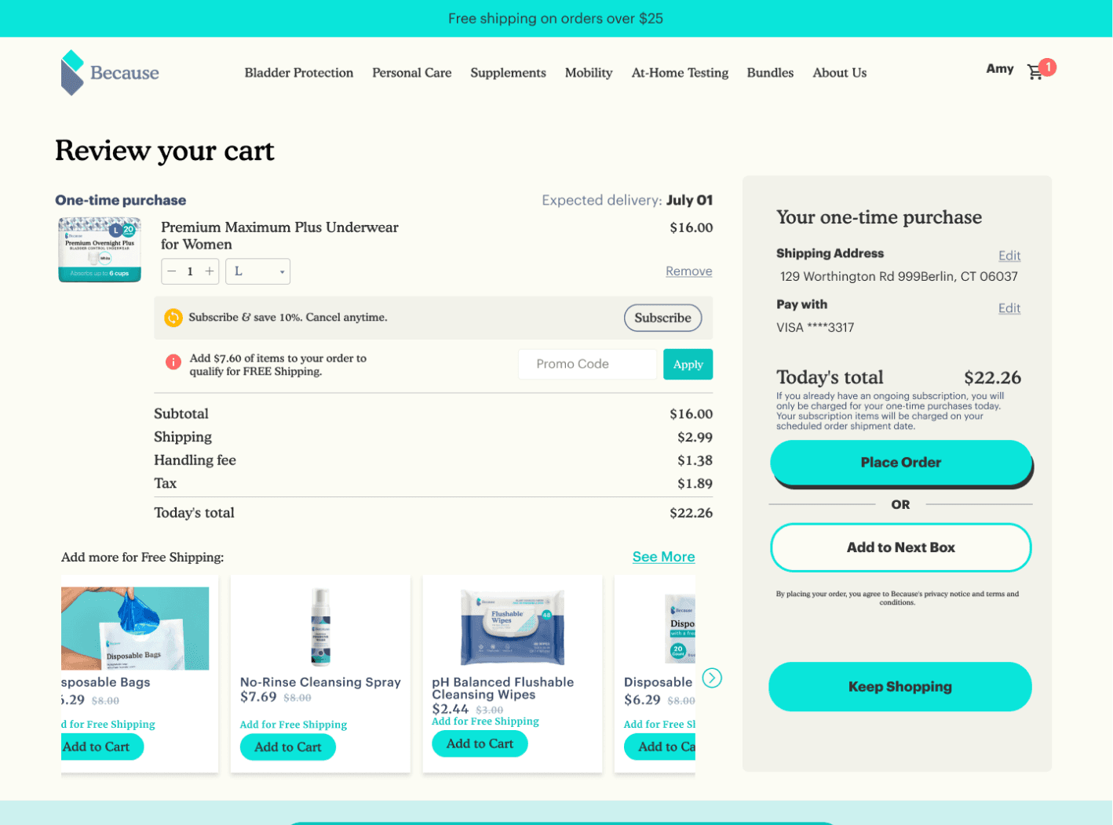This screenshot has width=1113, height=825.
Task: Open At-Home Testing menu
Action: [680, 73]
